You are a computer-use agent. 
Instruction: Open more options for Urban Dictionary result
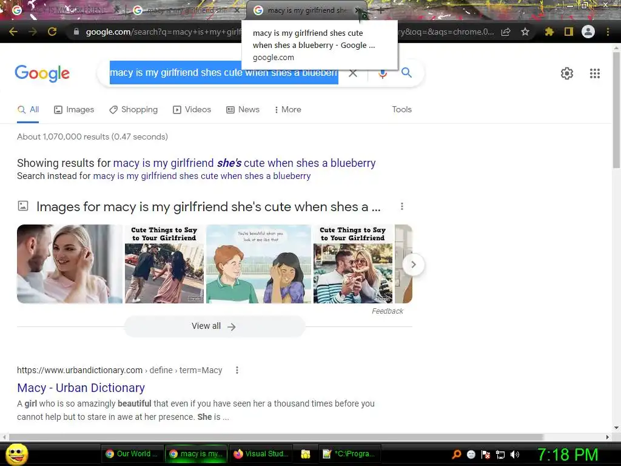tap(237, 370)
